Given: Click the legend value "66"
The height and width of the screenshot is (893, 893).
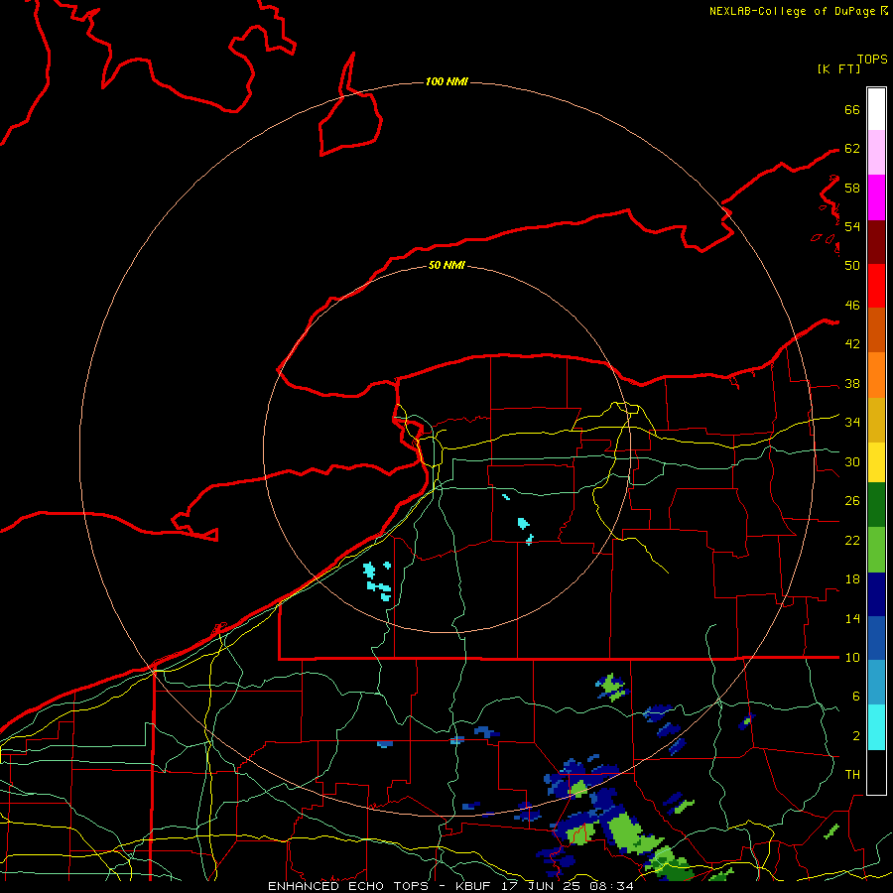Looking at the screenshot, I should coord(852,109).
